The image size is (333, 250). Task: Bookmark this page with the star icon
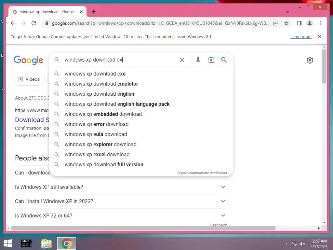(x=286, y=23)
